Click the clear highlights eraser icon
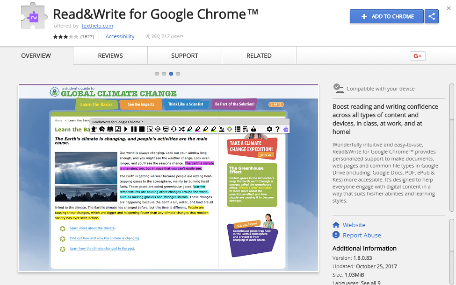The height and width of the screenshot is (285, 456). click(x=222, y=129)
